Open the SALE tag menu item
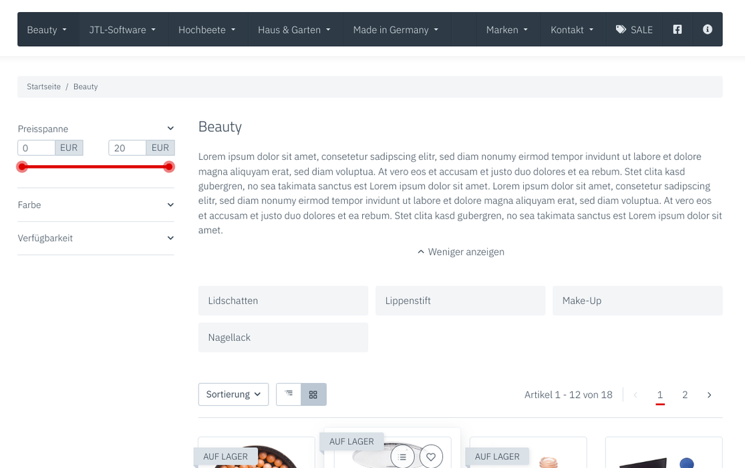Screen dimensions: 745x468 (x=634, y=29)
